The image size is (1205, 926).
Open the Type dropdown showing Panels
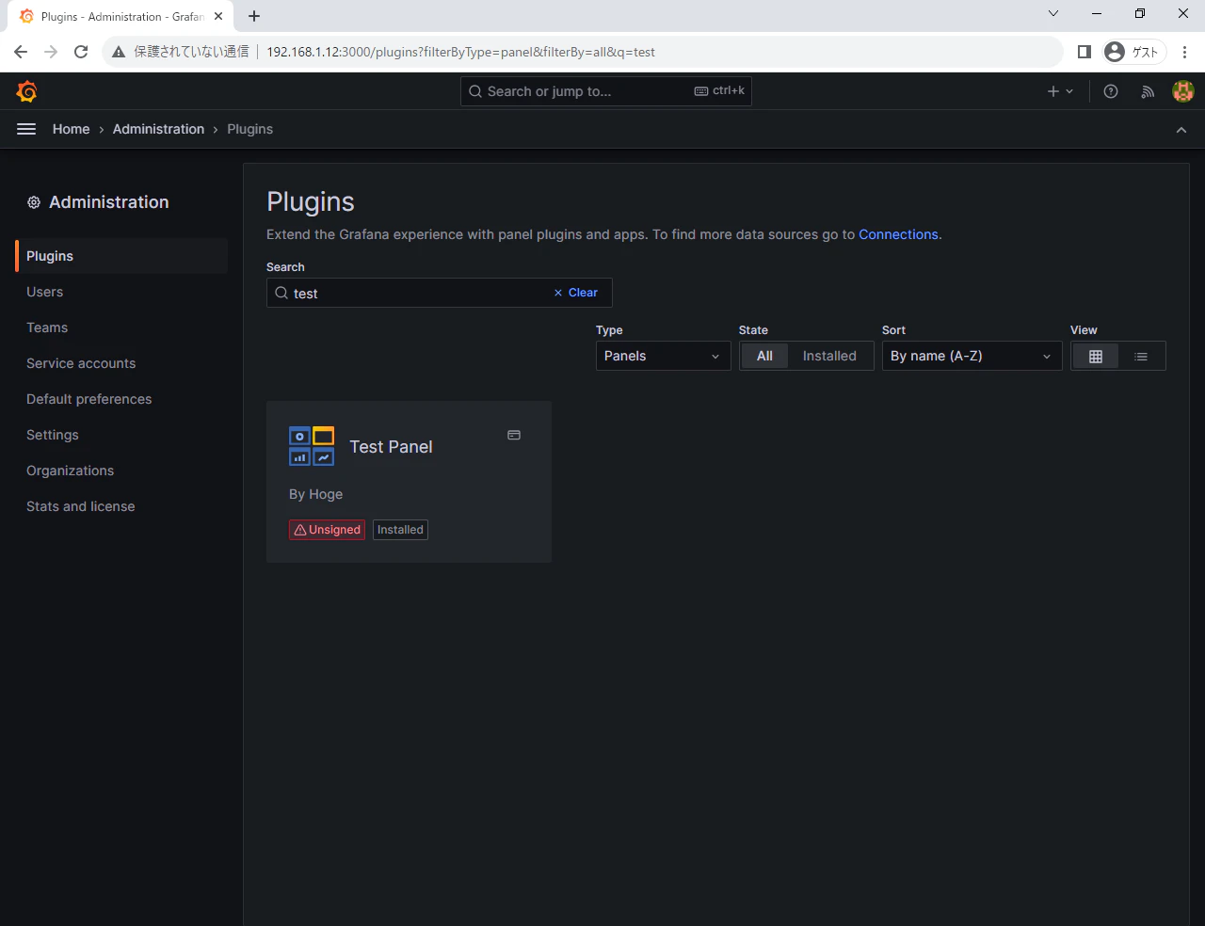coord(664,356)
